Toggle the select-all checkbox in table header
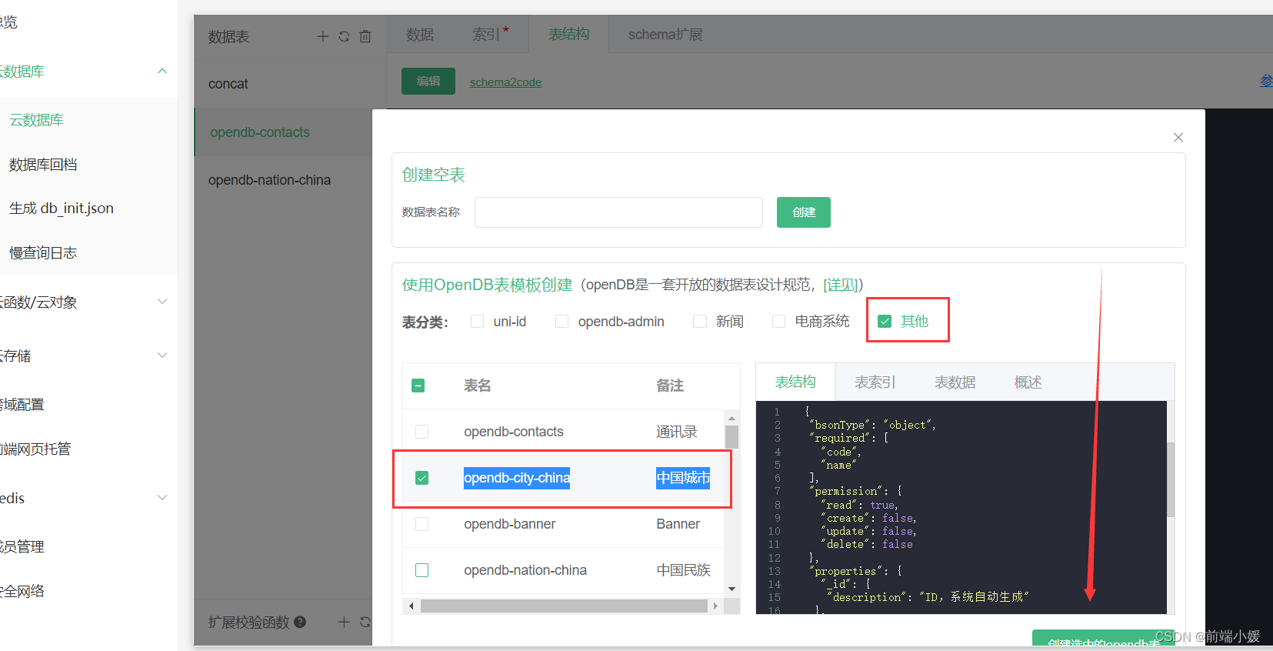 [x=418, y=386]
